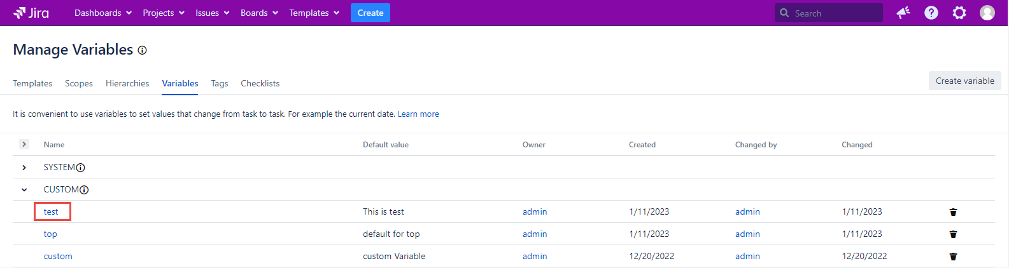1009x268 pixels.
Task: Click info icon beside SYSTEM group
Action: (81, 168)
